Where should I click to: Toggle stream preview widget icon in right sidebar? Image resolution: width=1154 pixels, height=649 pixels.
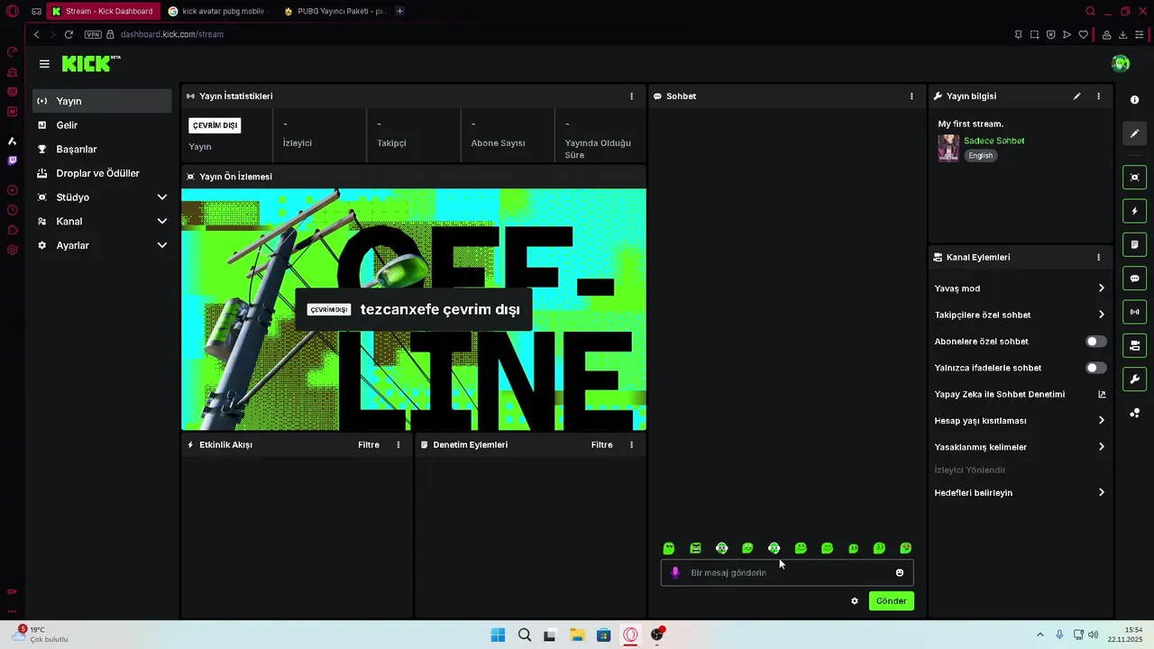[1134, 177]
